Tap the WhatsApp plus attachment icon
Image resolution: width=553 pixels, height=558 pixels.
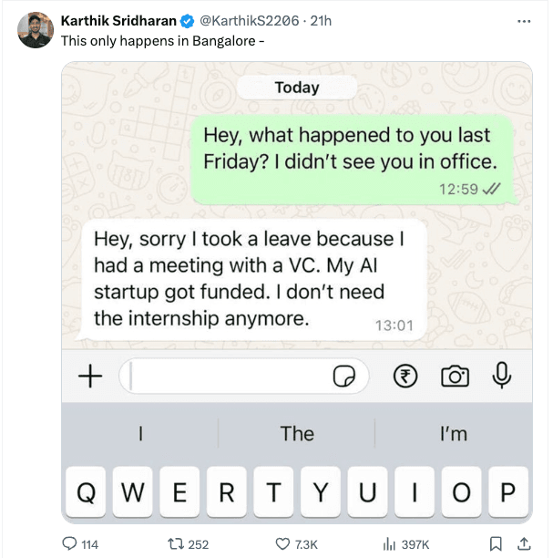tap(90, 376)
